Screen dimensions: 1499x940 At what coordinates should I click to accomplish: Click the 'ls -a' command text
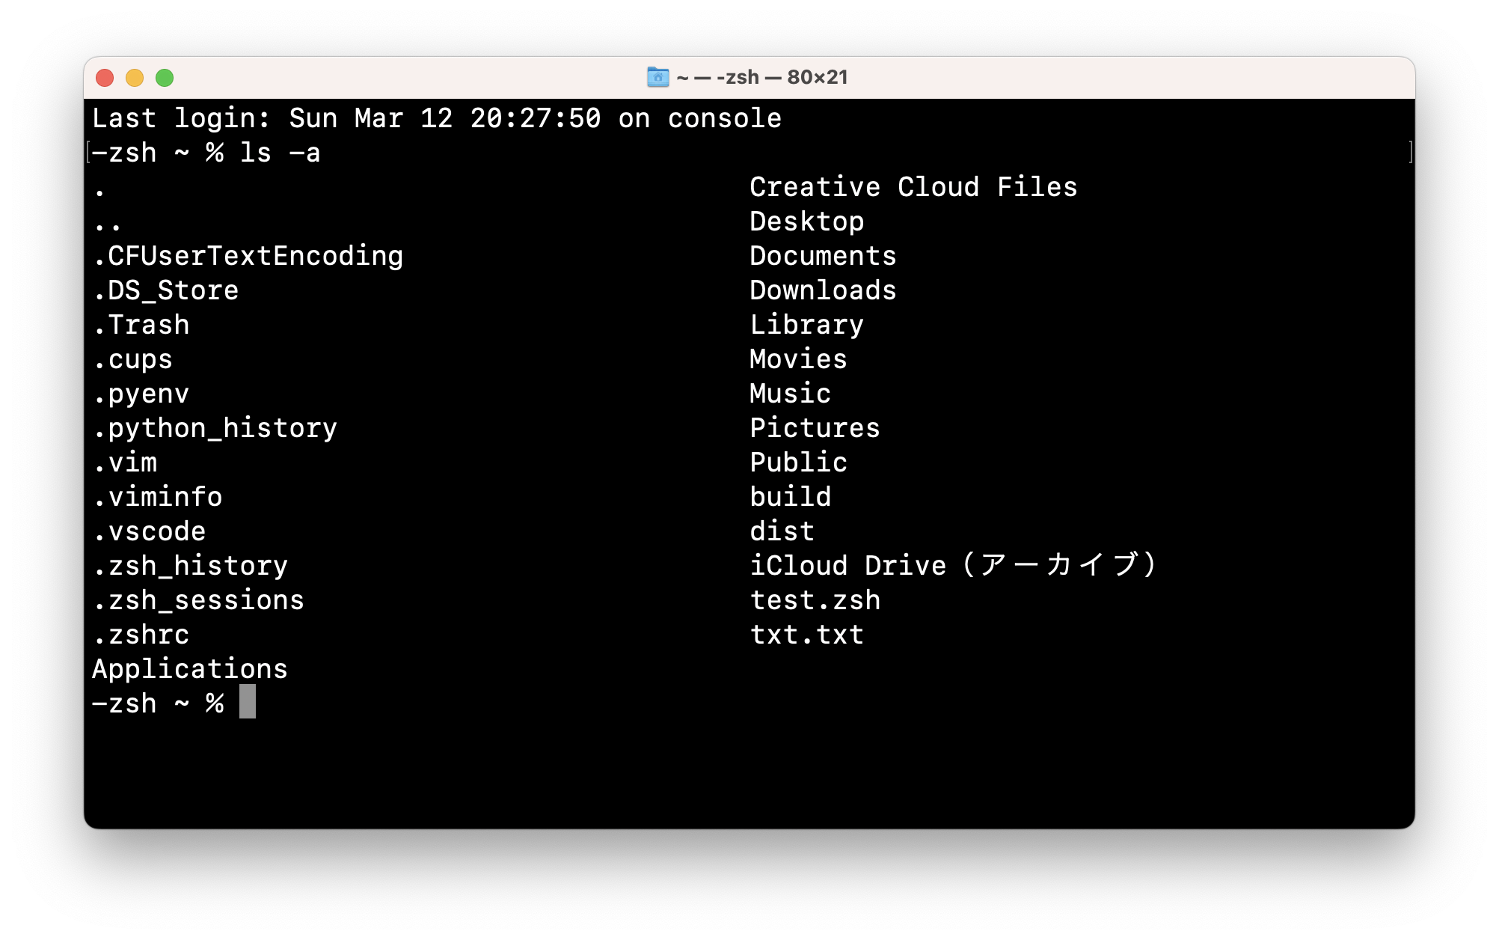(x=281, y=153)
